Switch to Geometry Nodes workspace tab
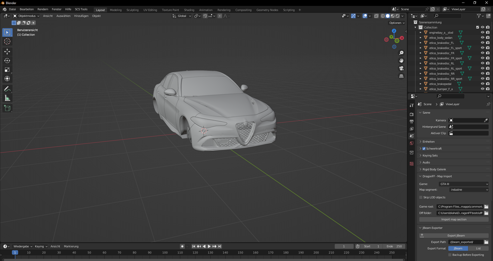This screenshot has width=493, height=261. 267,10
